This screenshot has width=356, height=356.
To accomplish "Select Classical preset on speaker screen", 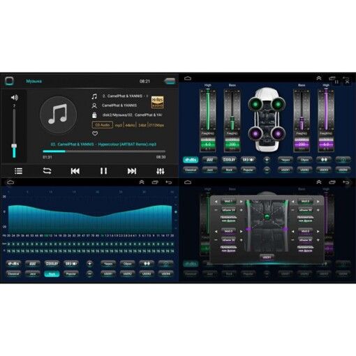I will point(191,170).
